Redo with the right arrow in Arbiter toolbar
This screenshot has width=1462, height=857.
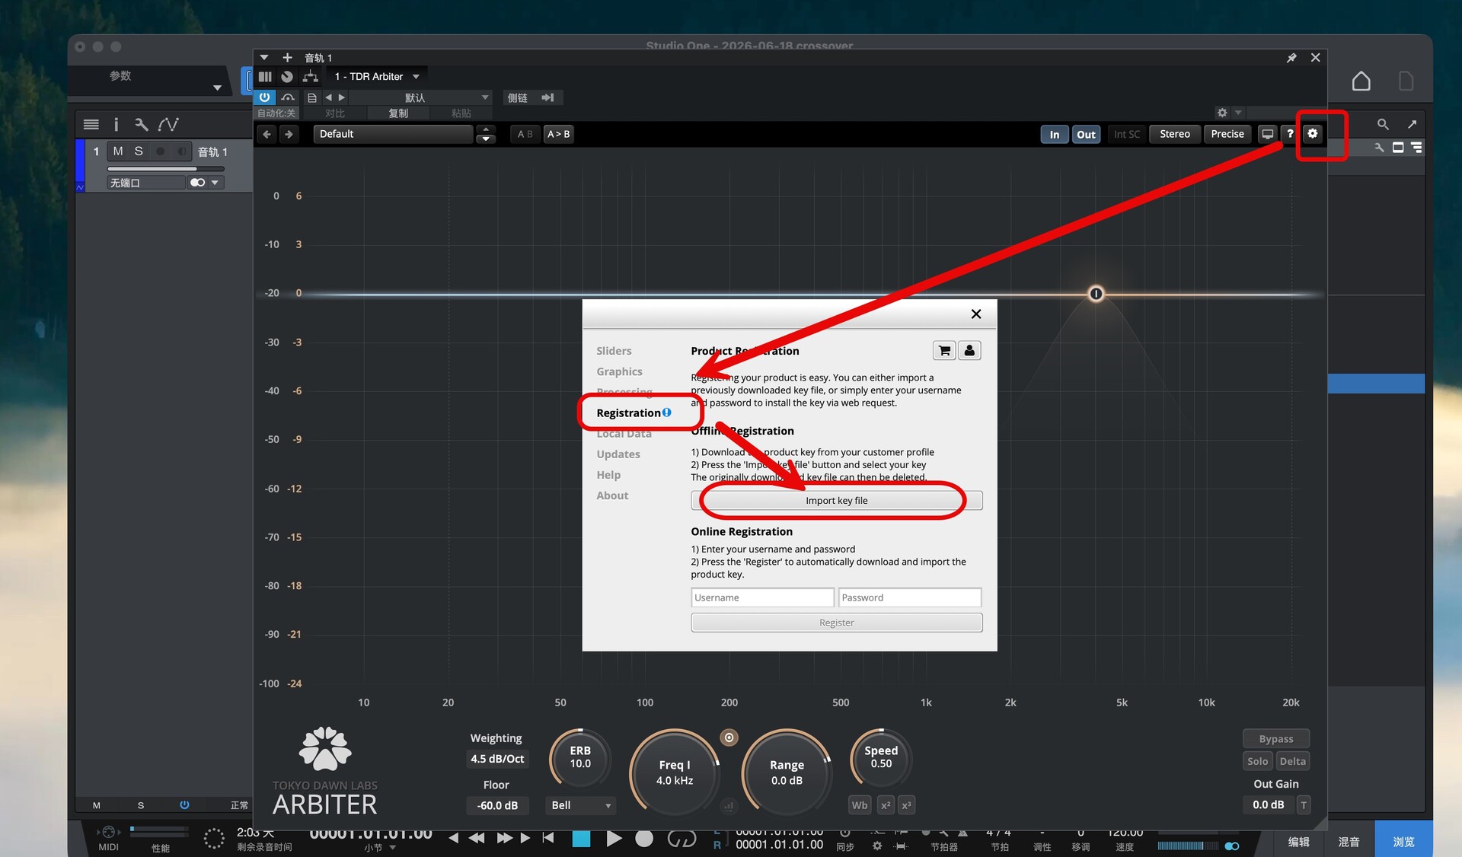click(289, 134)
